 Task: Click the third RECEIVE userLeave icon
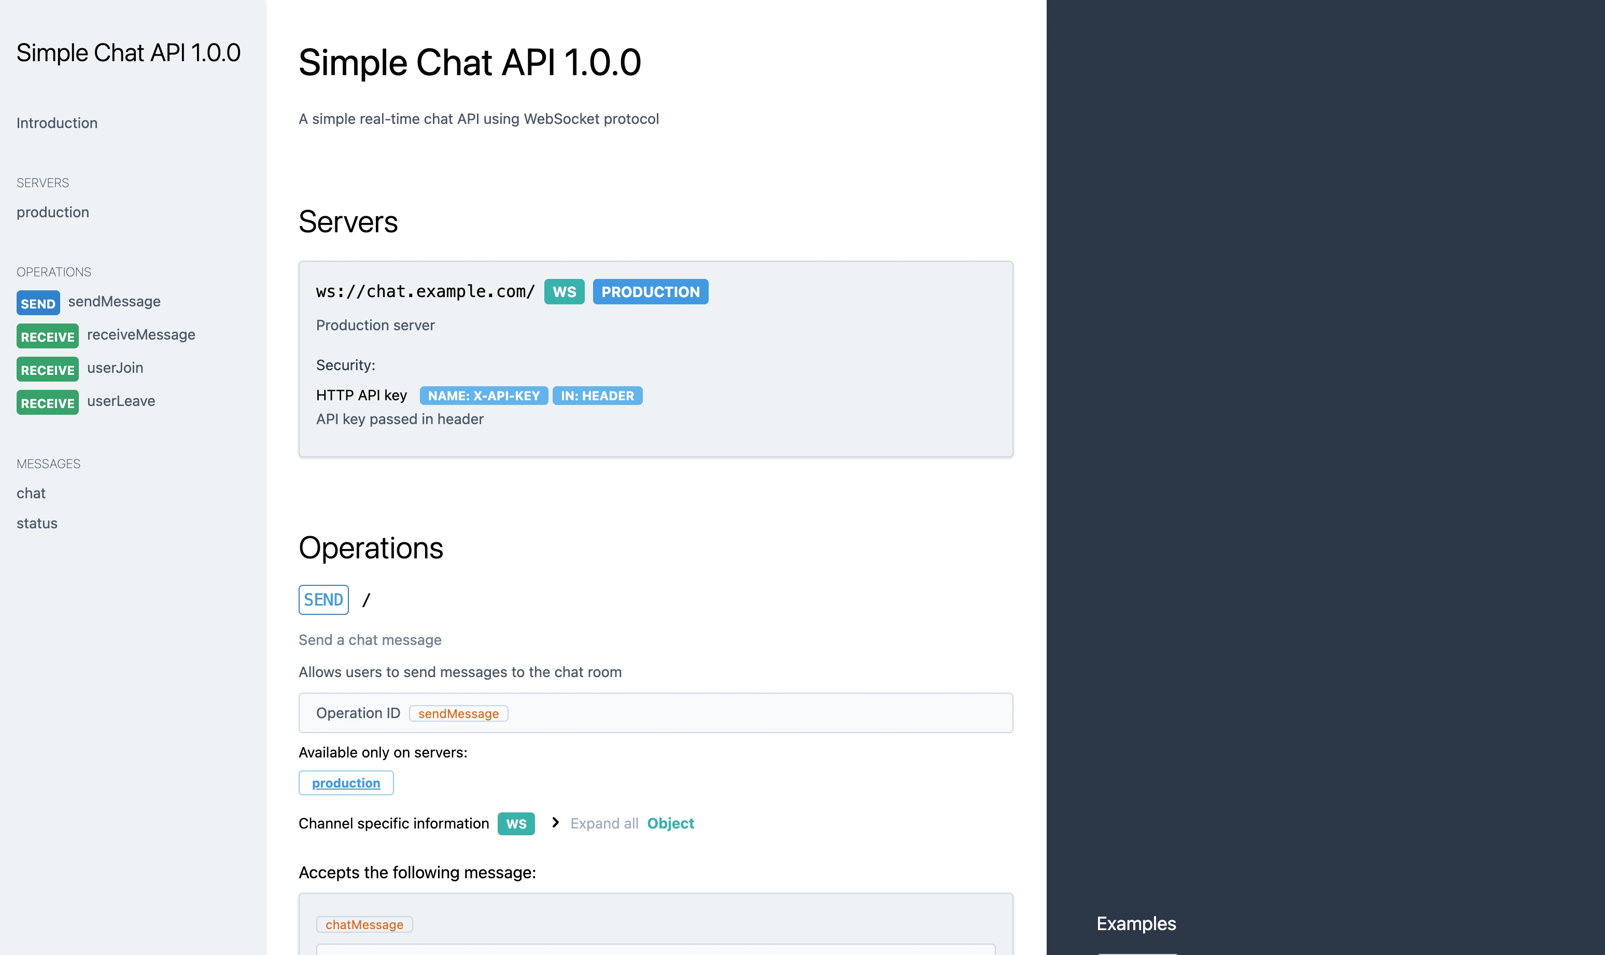(47, 401)
